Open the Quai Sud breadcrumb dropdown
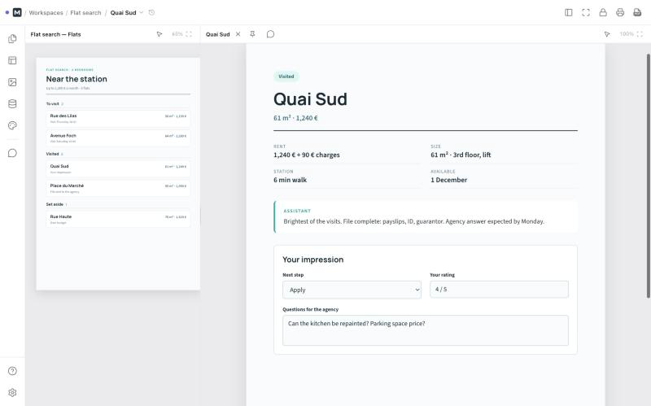 pos(141,12)
